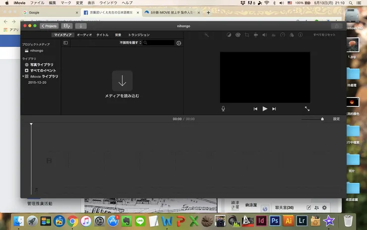Switch to the オーディオ tab
The height and width of the screenshot is (230, 367).
pos(84,35)
